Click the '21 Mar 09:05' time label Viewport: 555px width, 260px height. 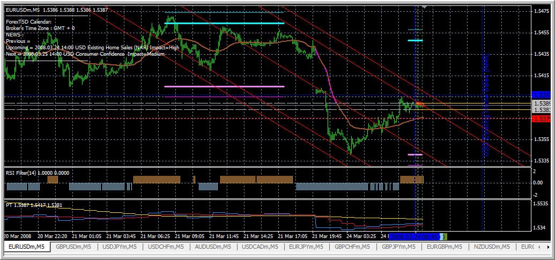click(x=189, y=236)
